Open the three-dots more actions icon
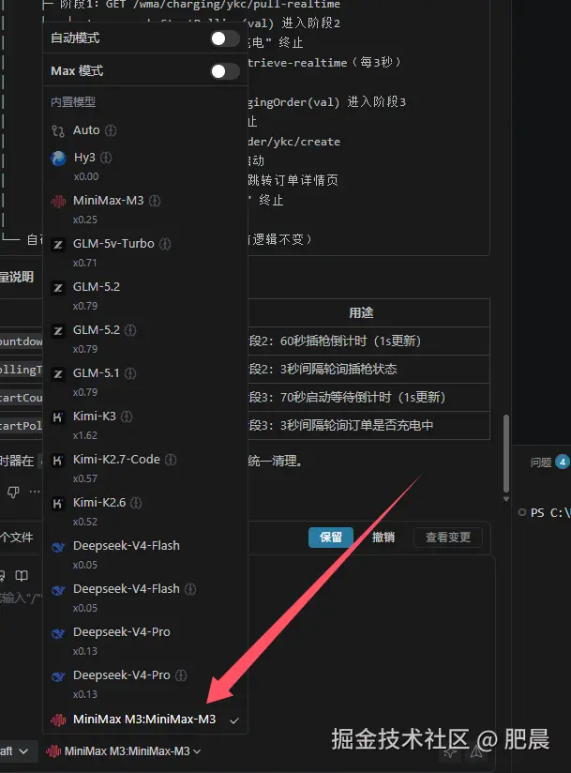 click(x=35, y=492)
